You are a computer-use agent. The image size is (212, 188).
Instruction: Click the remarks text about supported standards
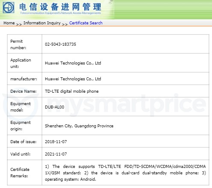pyautogui.click(x=125, y=173)
